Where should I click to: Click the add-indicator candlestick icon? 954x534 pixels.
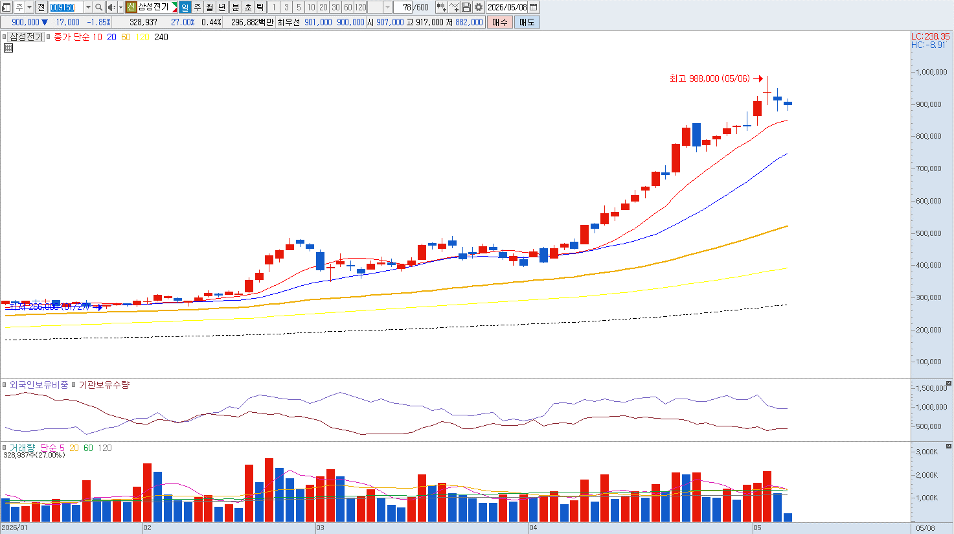click(442, 7)
